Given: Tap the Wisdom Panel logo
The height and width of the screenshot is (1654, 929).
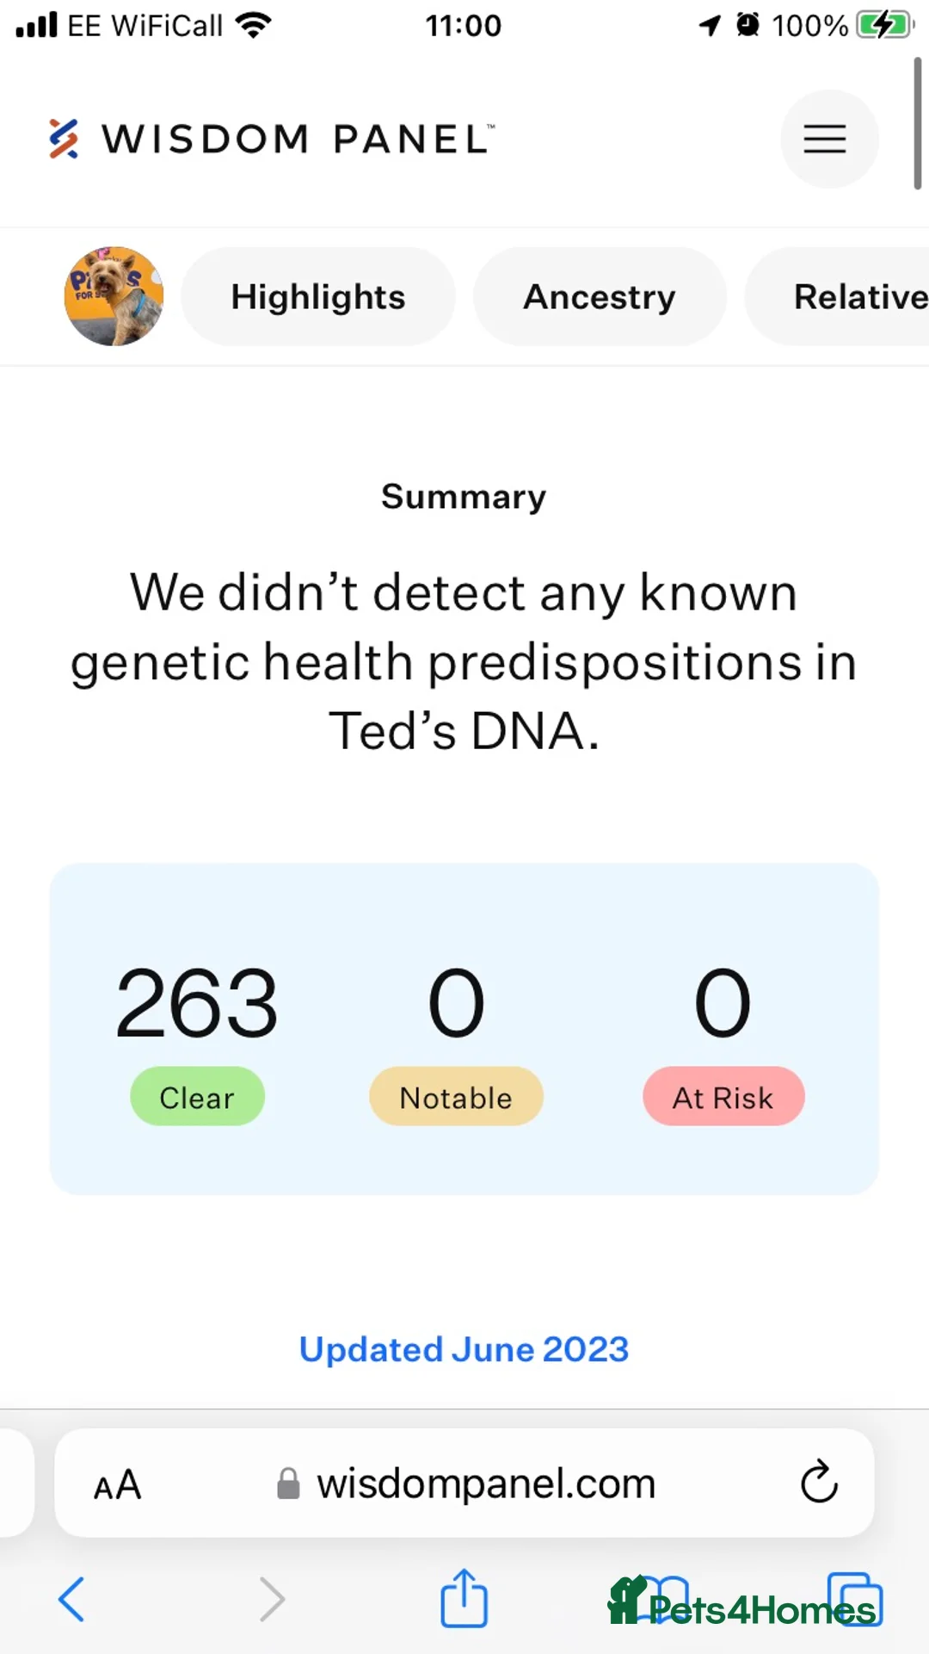Looking at the screenshot, I should tap(271, 139).
